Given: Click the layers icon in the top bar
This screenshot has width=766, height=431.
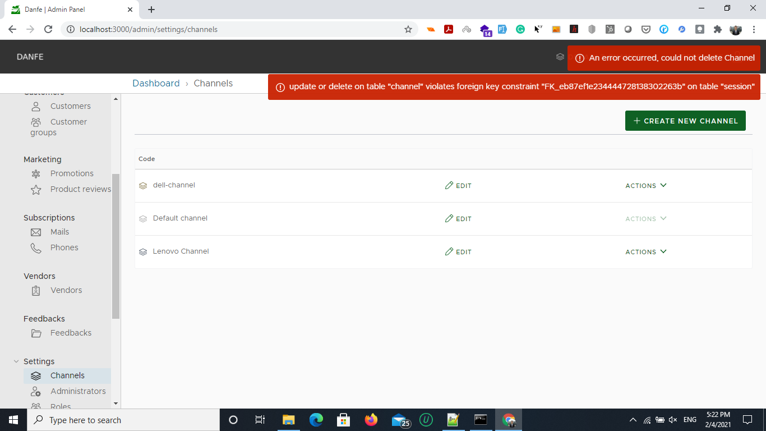Looking at the screenshot, I should coord(560,57).
